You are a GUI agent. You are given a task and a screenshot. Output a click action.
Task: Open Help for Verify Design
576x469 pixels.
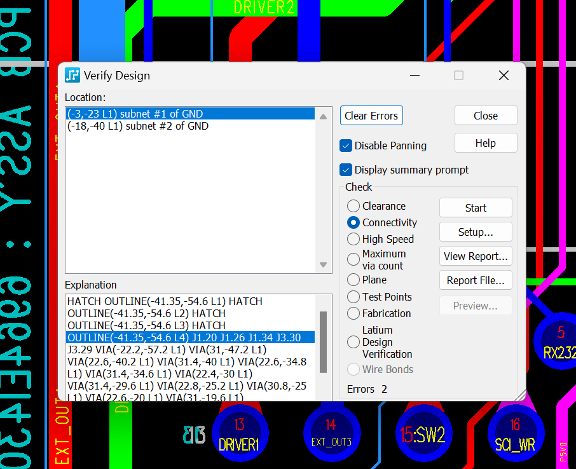(x=485, y=143)
